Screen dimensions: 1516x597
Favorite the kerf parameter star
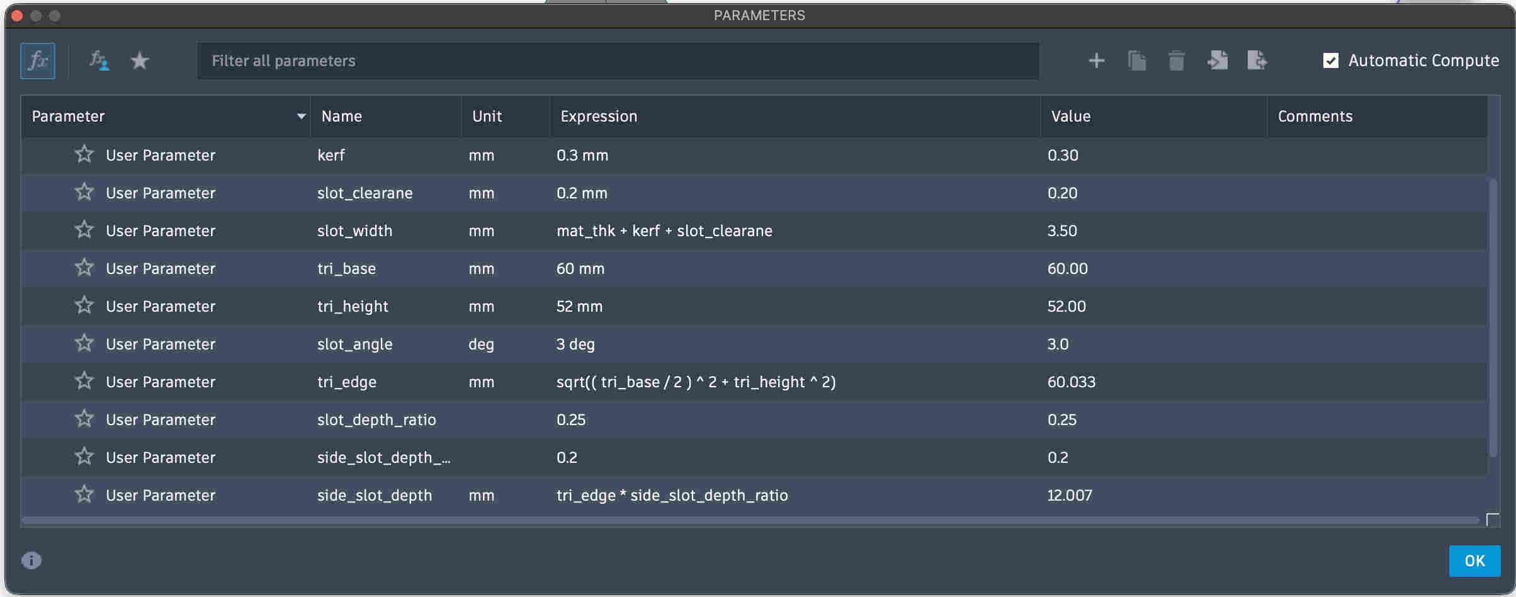pos(84,154)
